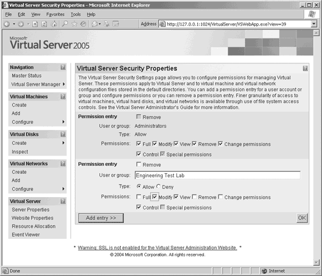Click the User or group text field

point(218,175)
